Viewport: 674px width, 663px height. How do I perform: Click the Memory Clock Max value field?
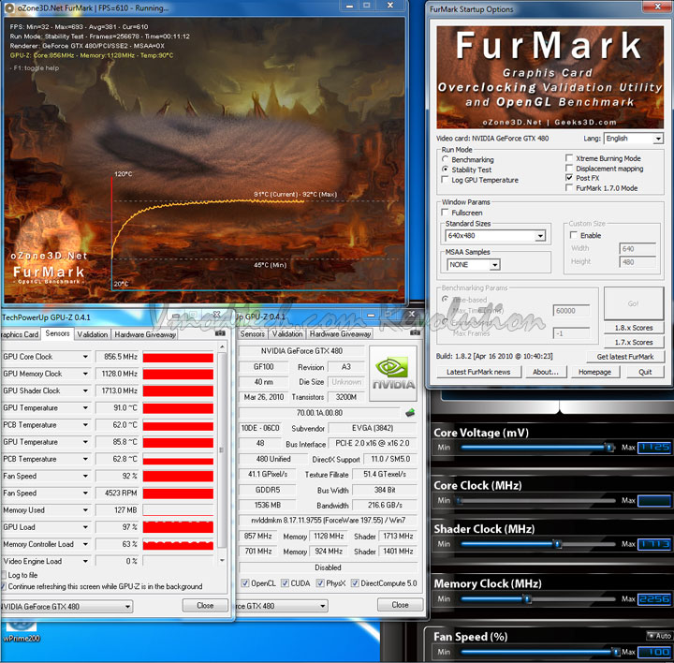[653, 599]
